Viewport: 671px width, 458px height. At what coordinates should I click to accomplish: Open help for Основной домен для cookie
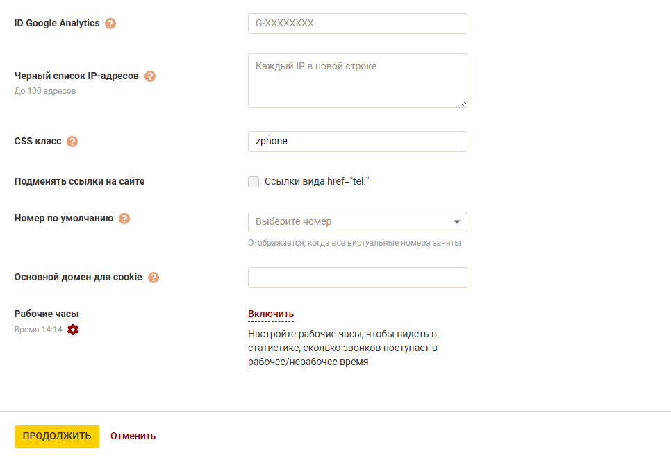(154, 278)
